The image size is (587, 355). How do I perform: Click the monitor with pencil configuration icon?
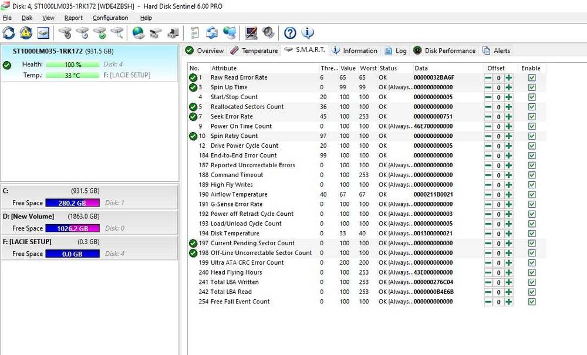(251, 33)
